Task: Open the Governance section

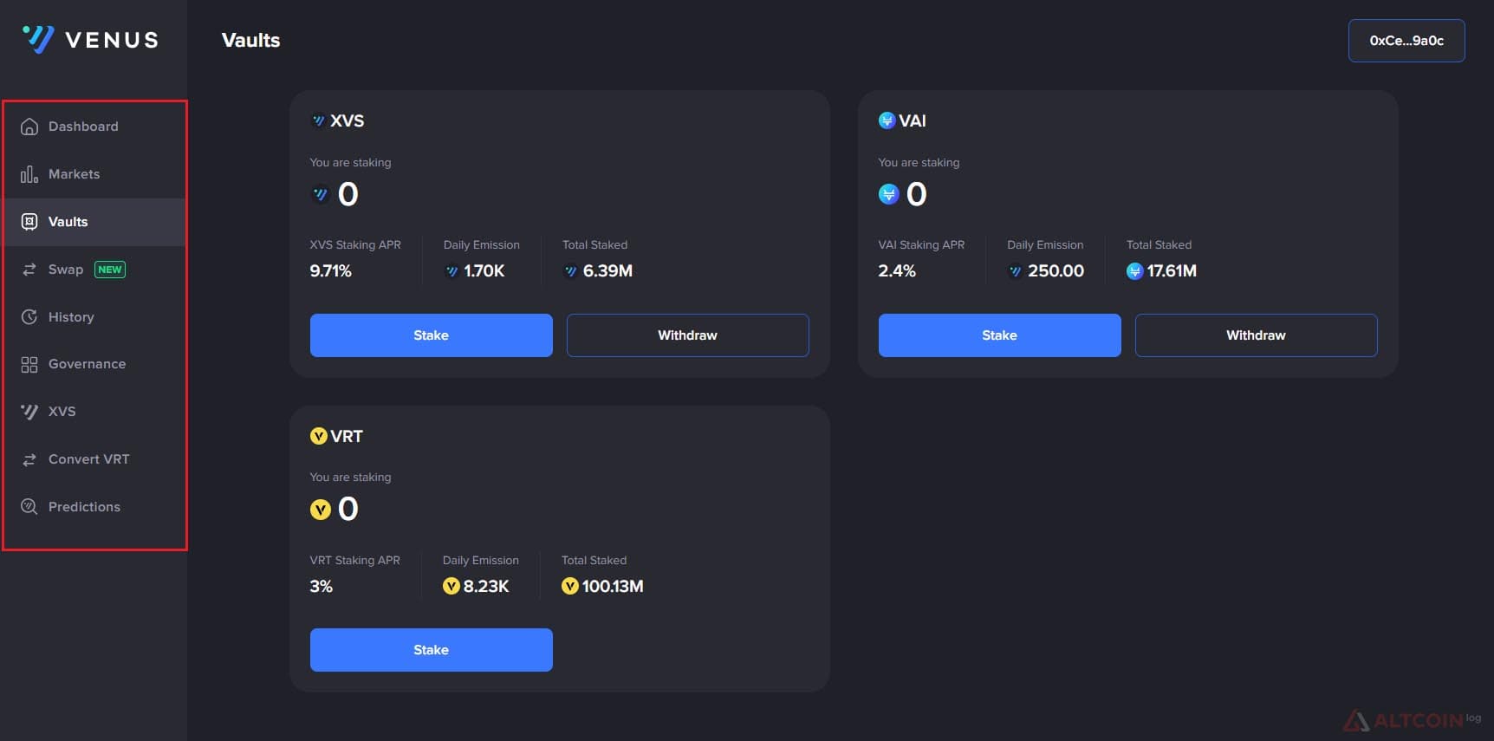Action: tap(94, 364)
